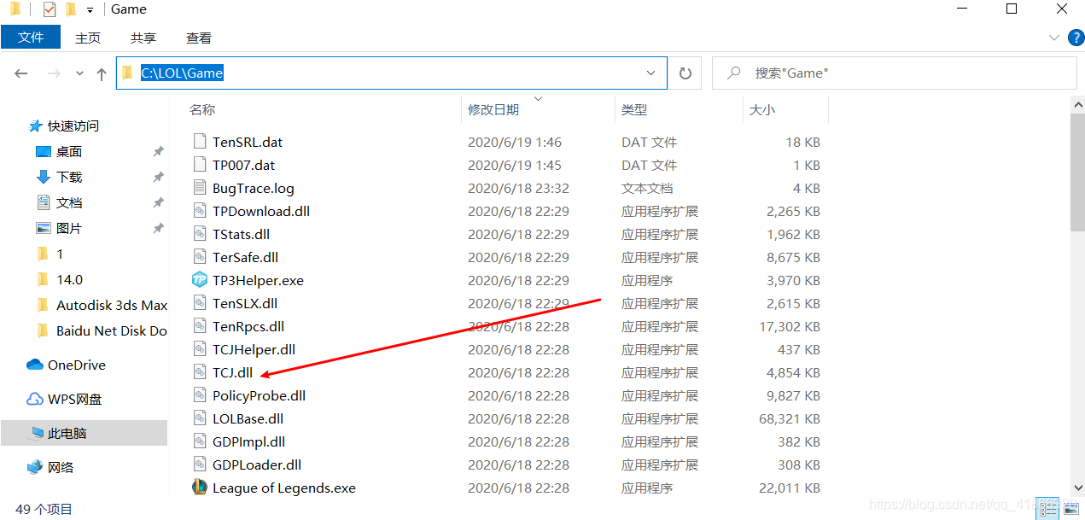Click the League of Legends.exe icon

coord(200,488)
